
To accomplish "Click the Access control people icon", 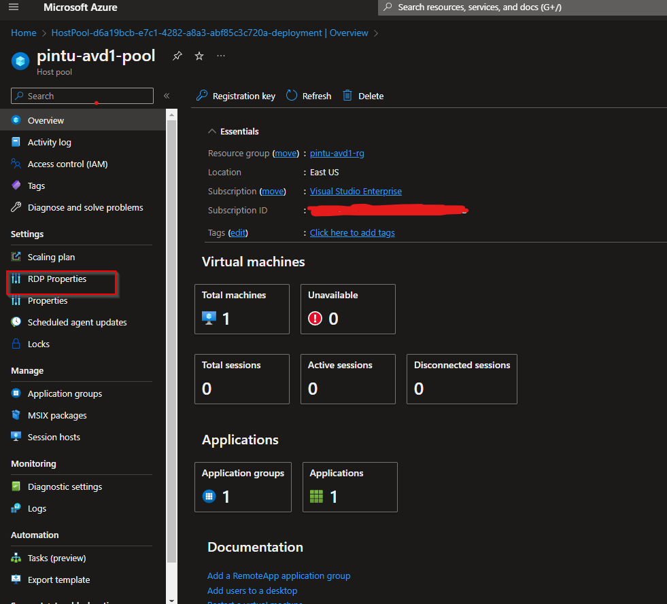I will (x=16, y=163).
